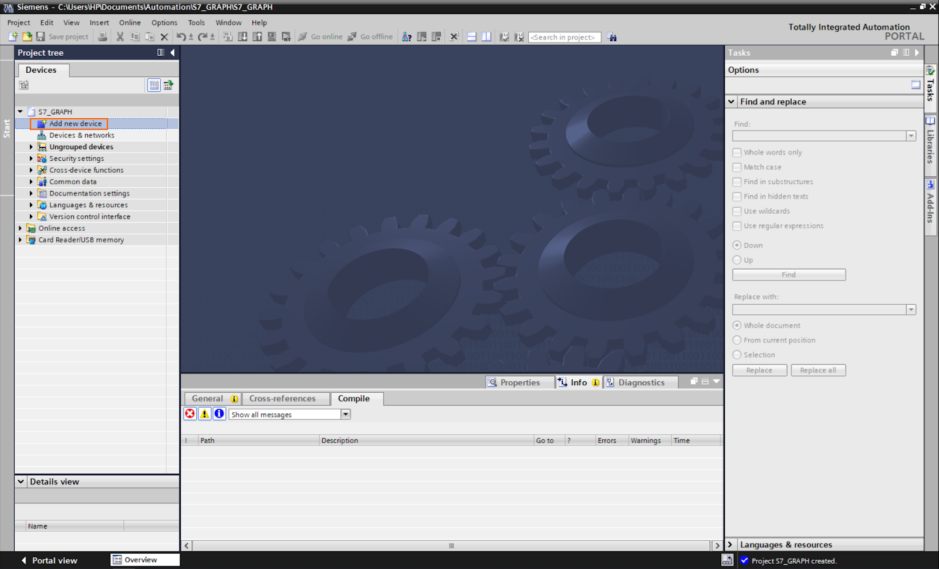Switch to the Diagnostics tab
The width and height of the screenshot is (939, 569).
coord(641,382)
